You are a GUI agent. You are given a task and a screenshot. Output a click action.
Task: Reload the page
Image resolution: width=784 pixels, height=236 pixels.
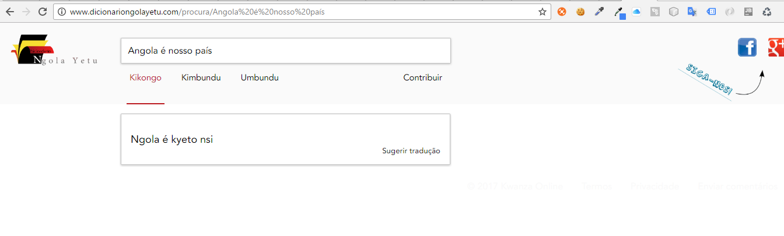(x=43, y=12)
